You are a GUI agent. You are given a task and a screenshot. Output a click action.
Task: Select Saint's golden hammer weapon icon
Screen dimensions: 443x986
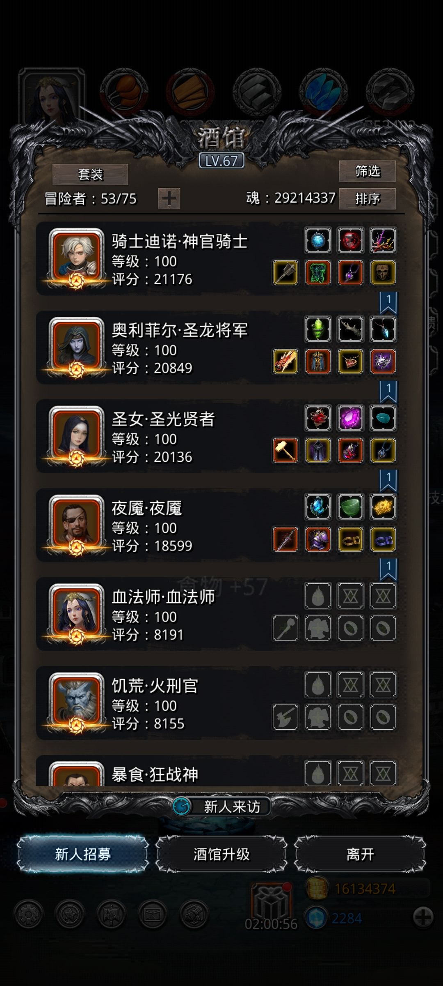click(x=285, y=450)
